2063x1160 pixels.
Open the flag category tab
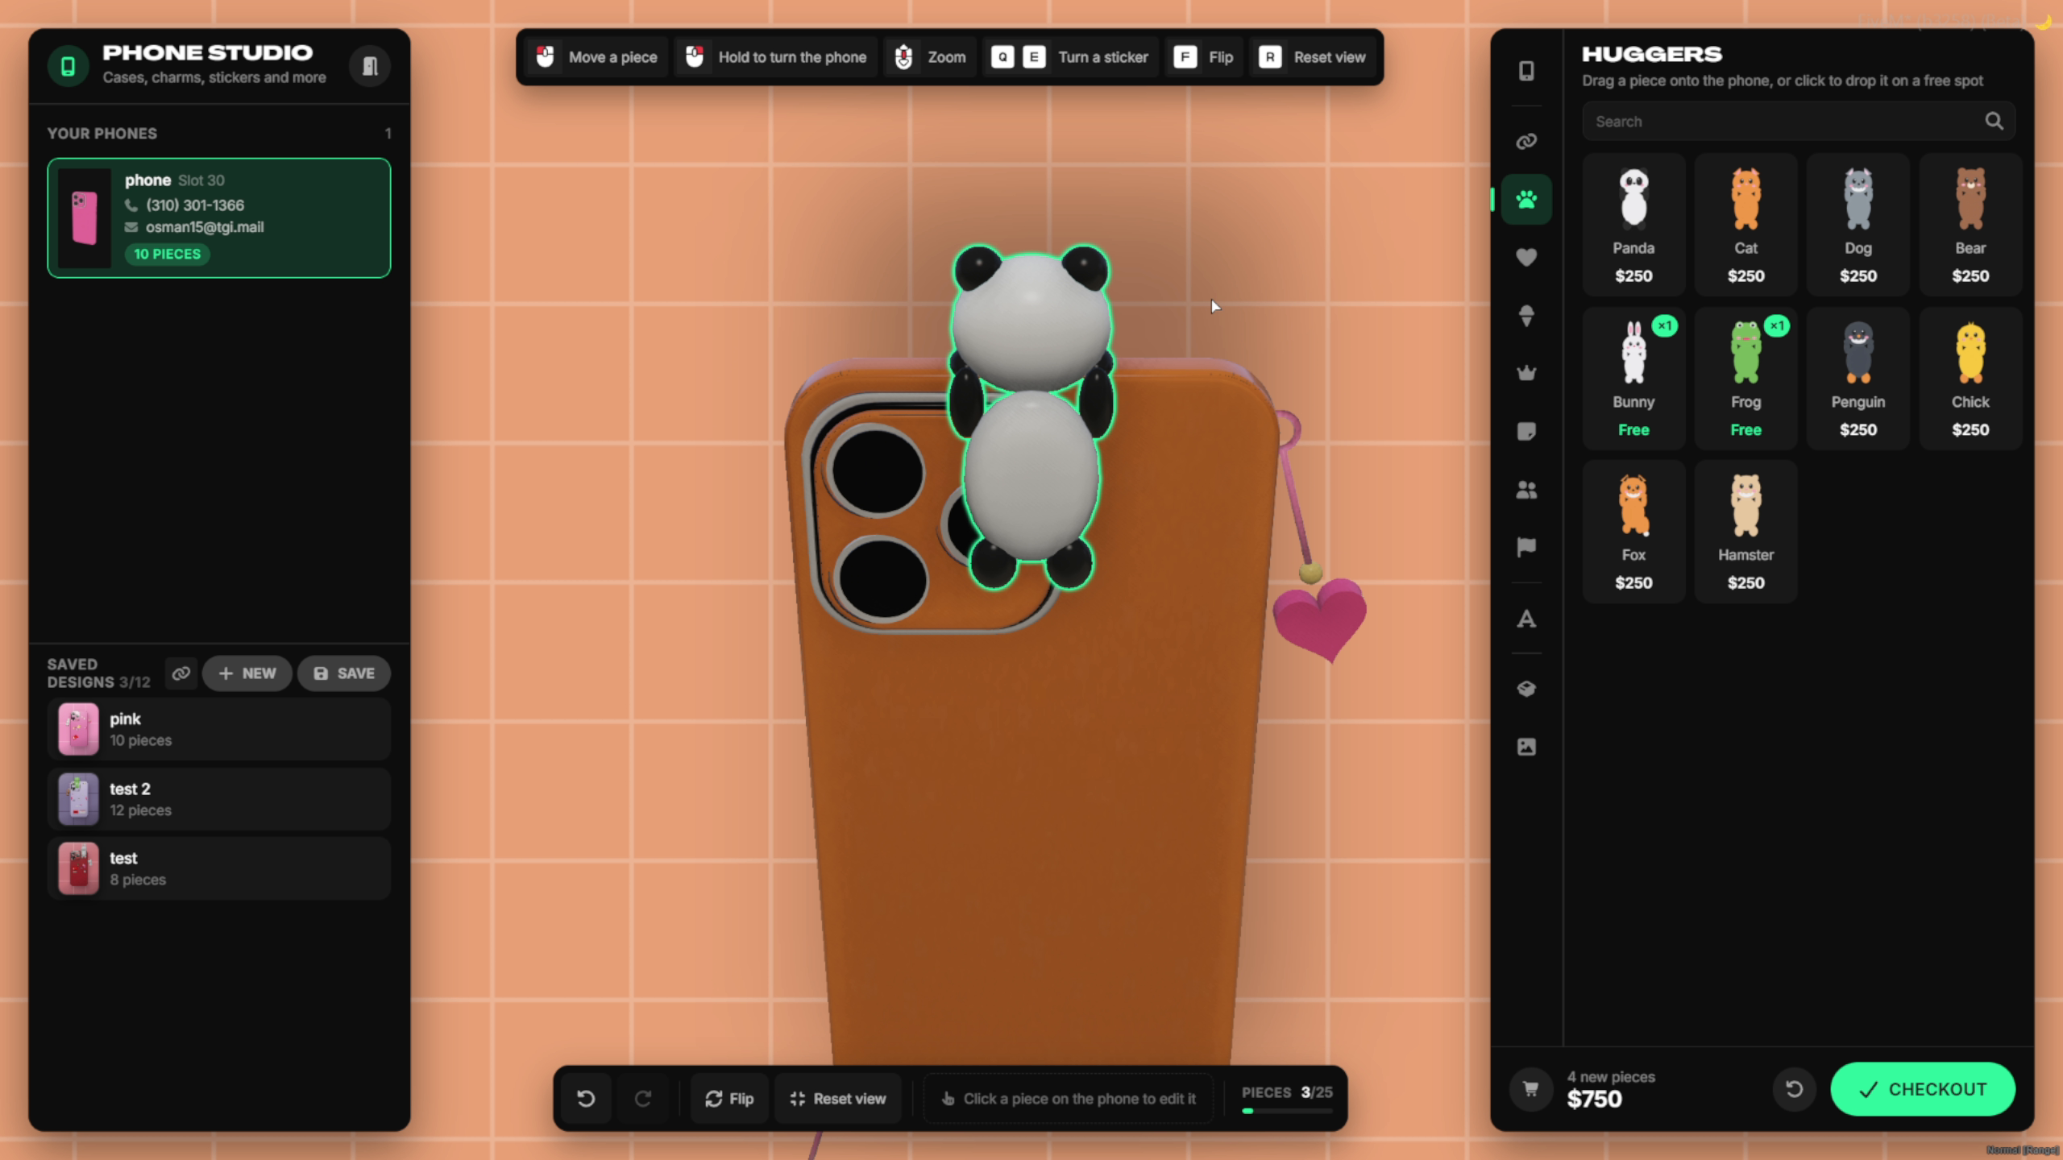pyautogui.click(x=1526, y=548)
